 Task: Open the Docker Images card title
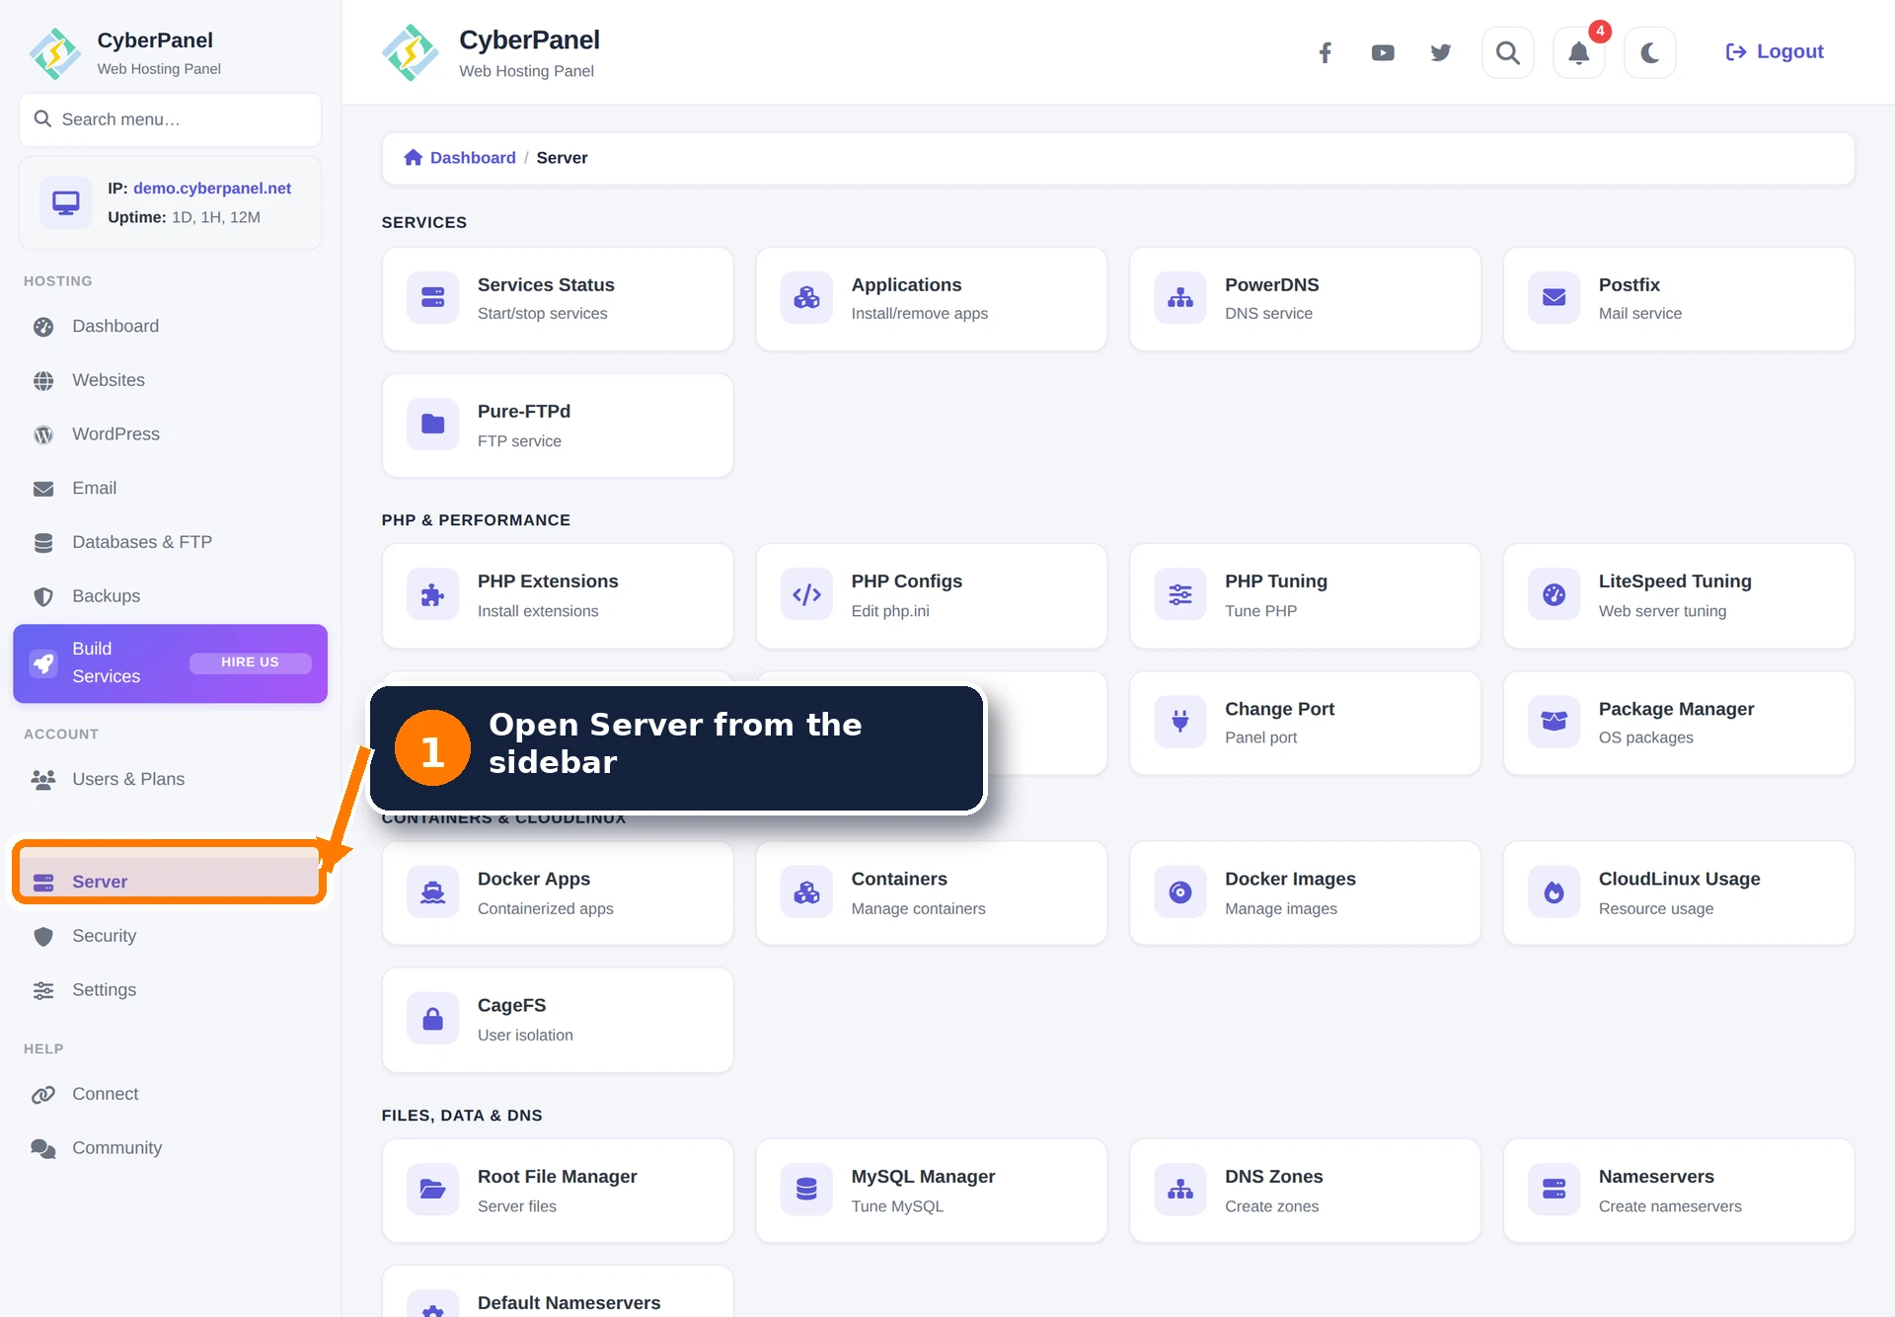[1290, 879]
